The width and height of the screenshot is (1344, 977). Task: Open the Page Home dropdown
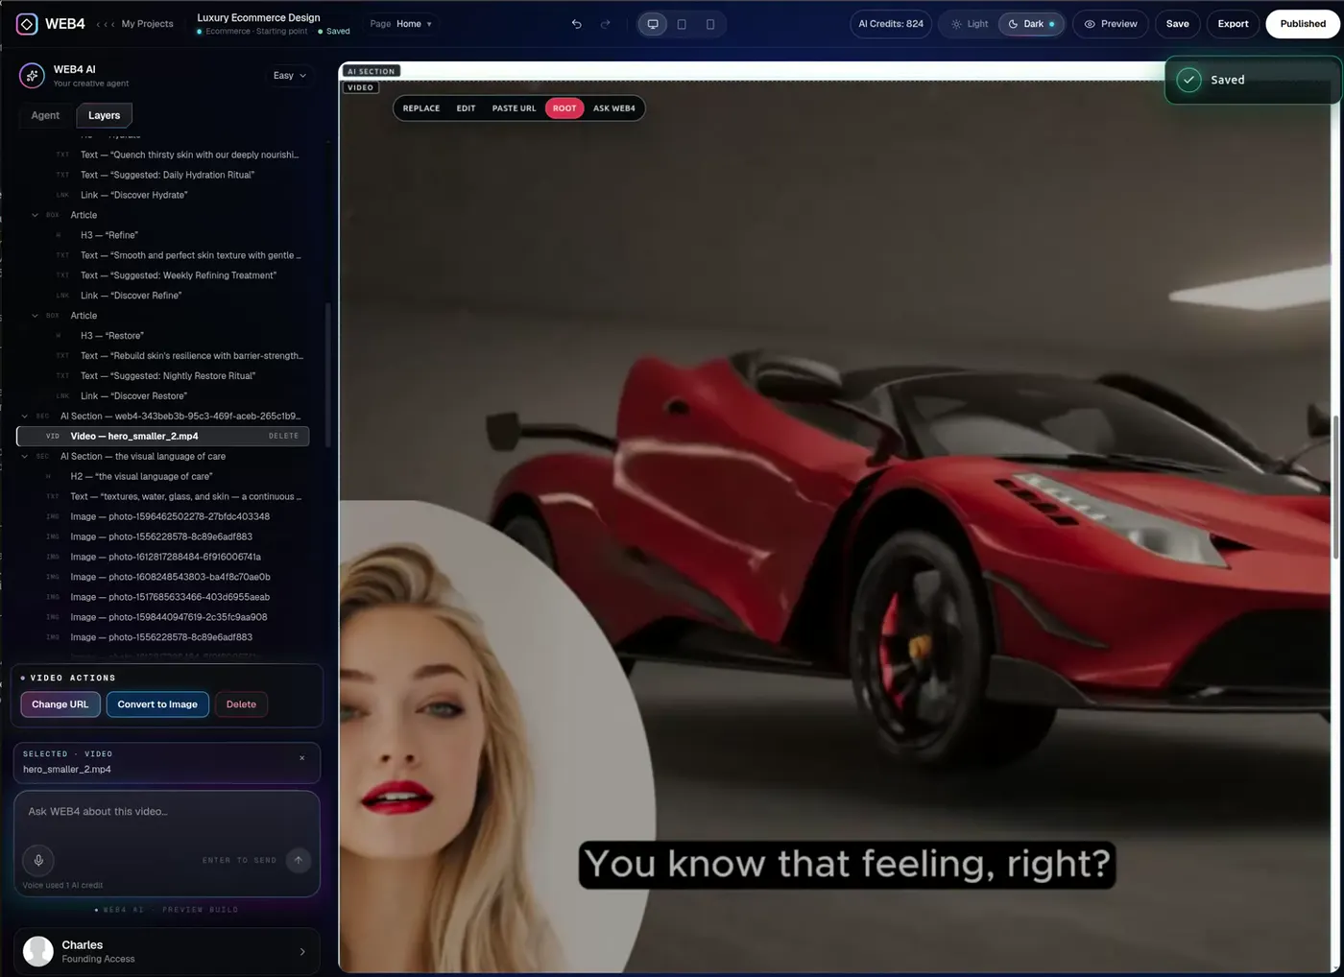(401, 24)
